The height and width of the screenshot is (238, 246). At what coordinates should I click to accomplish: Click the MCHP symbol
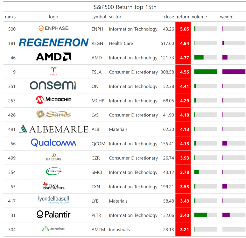pos(98,101)
